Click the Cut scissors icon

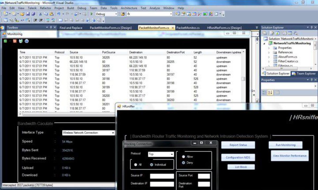point(41,14)
